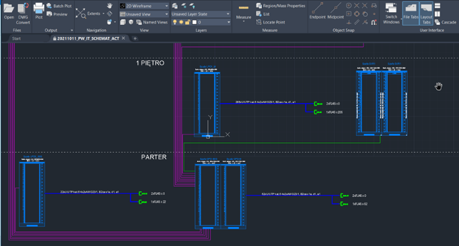Image resolution: width=459 pixels, height=246 pixels.
Task: Expand the Output panel arrow
Action: pos(72,30)
